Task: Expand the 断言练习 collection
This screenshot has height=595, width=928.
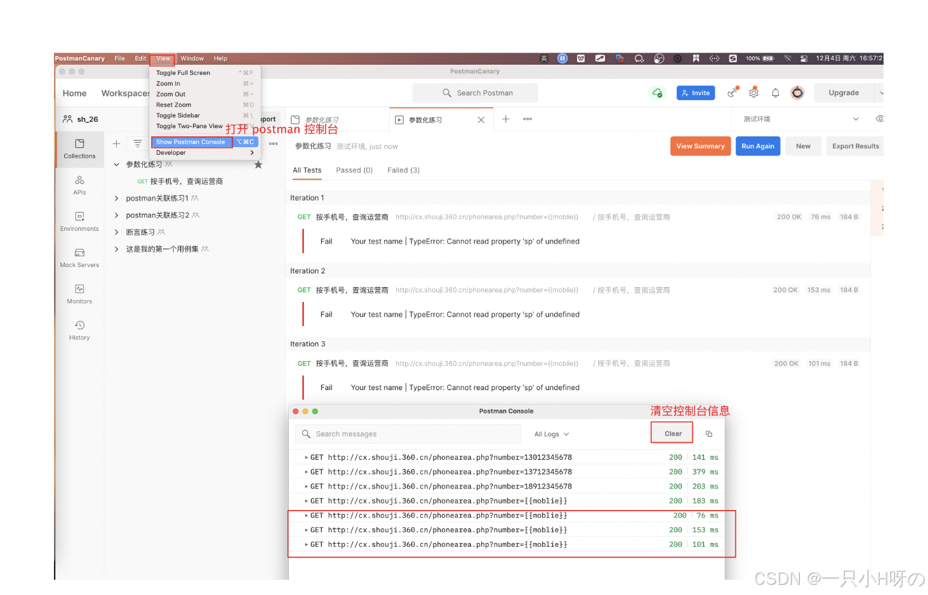Action: (116, 232)
